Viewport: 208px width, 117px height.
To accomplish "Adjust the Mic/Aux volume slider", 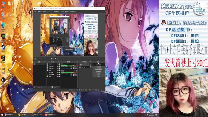I will click(67, 68).
